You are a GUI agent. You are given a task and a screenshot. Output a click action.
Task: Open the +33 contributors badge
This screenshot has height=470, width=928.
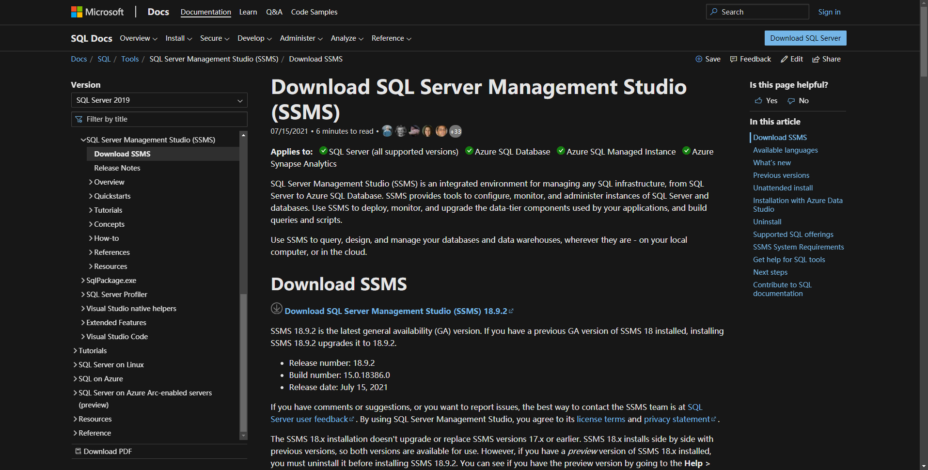click(456, 131)
